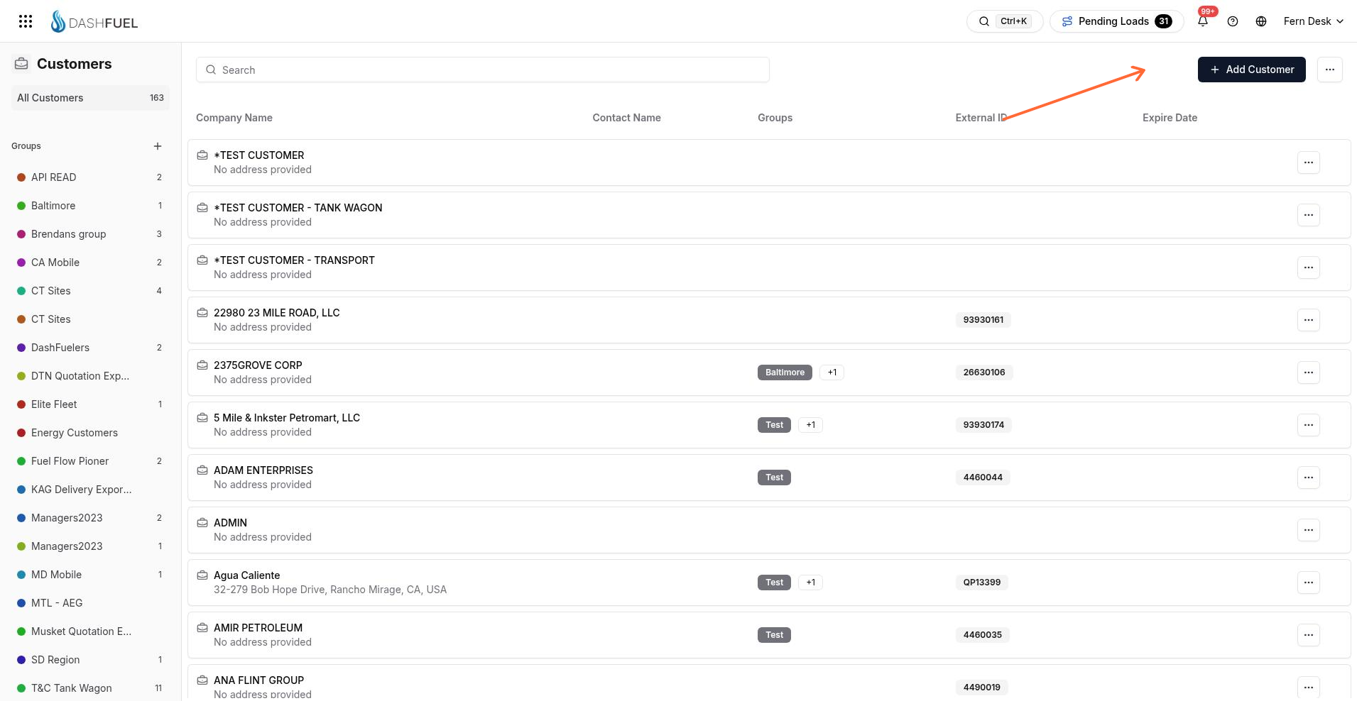Click external ID 4460044
Image resolution: width=1357 pixels, height=701 pixels.
983,478
